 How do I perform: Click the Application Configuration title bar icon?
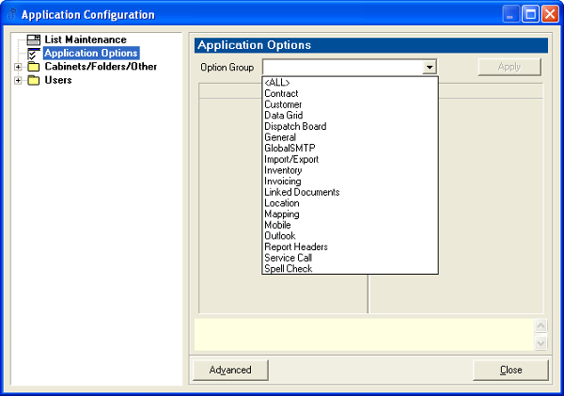(x=12, y=14)
